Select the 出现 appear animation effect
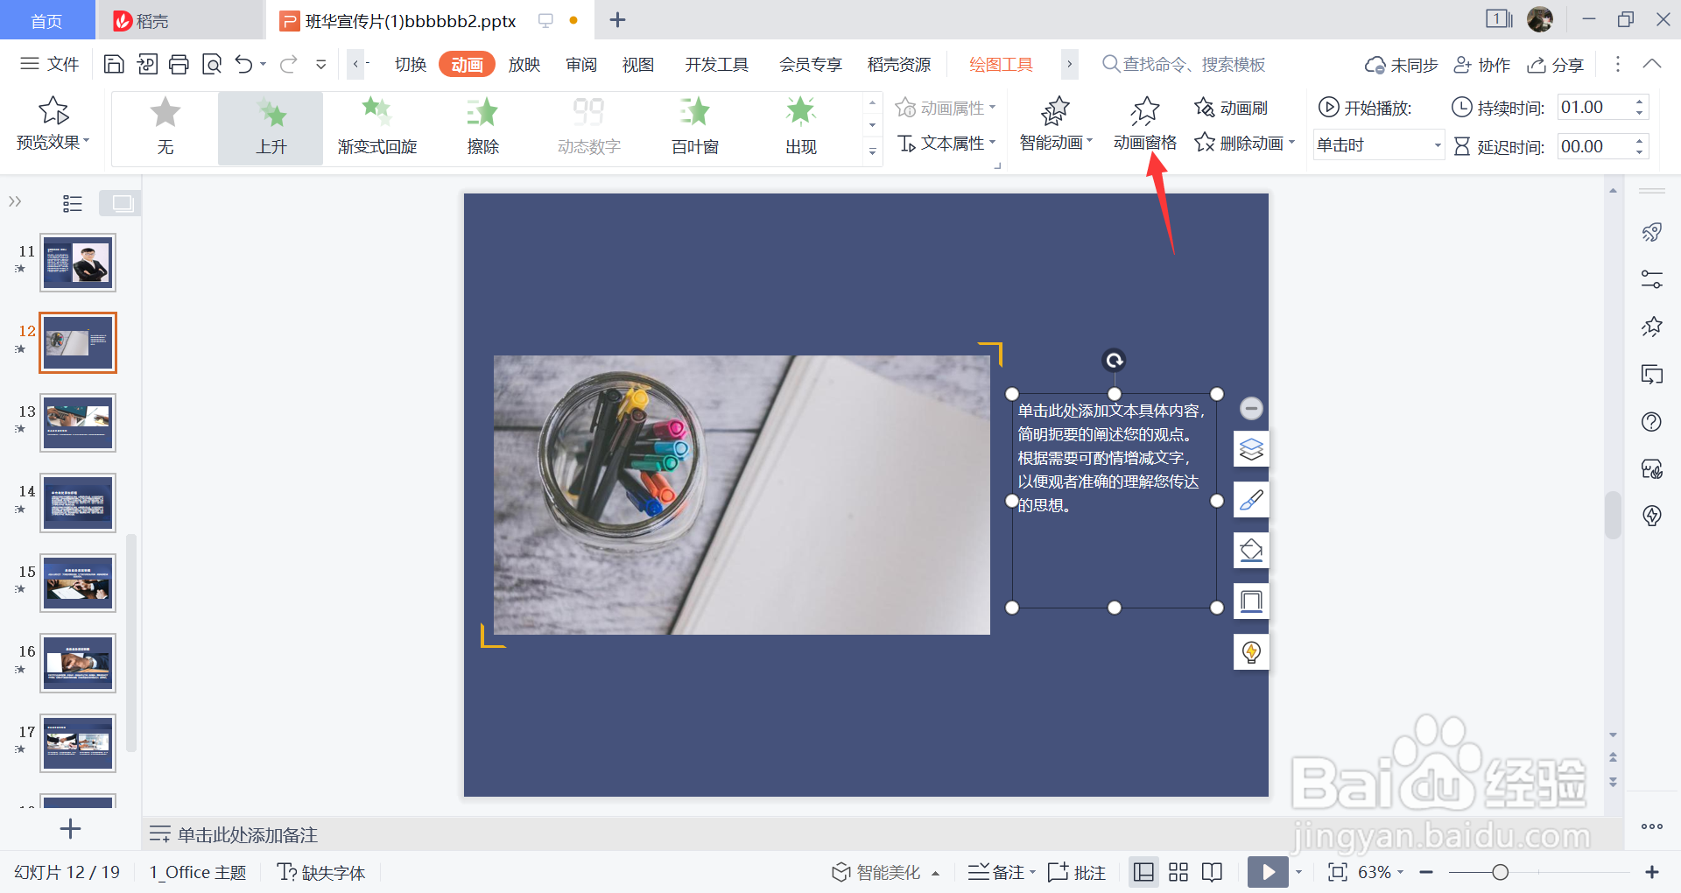 coord(801,128)
